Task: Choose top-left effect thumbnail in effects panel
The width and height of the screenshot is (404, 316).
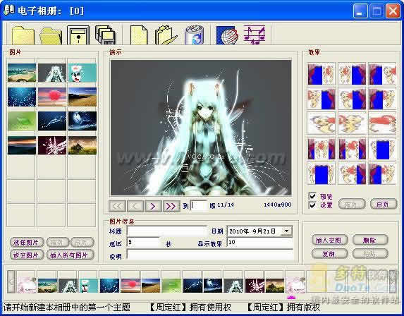Action: [321, 74]
